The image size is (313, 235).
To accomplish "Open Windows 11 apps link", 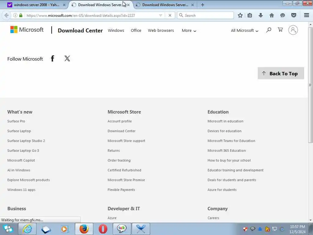I will click(x=21, y=190).
